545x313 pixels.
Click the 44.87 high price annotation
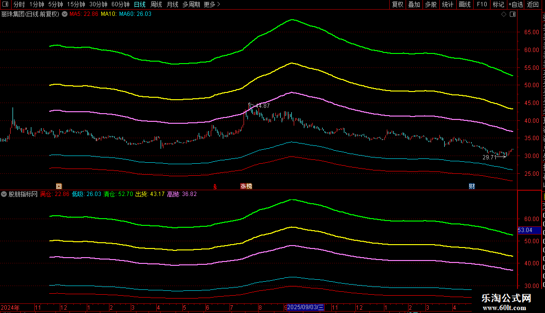(x=262, y=106)
